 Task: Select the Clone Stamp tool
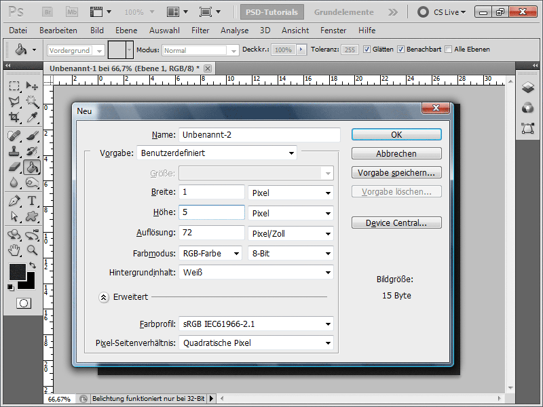[14, 151]
